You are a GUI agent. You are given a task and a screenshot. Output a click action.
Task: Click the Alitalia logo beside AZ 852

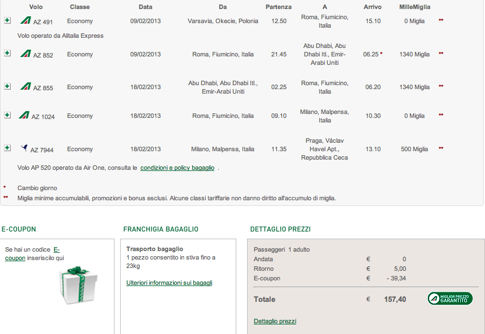[x=26, y=54]
